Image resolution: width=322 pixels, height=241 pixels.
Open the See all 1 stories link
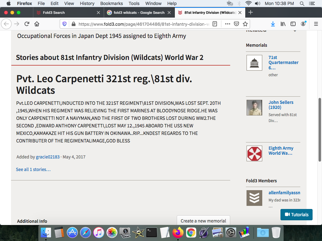pos(33,169)
